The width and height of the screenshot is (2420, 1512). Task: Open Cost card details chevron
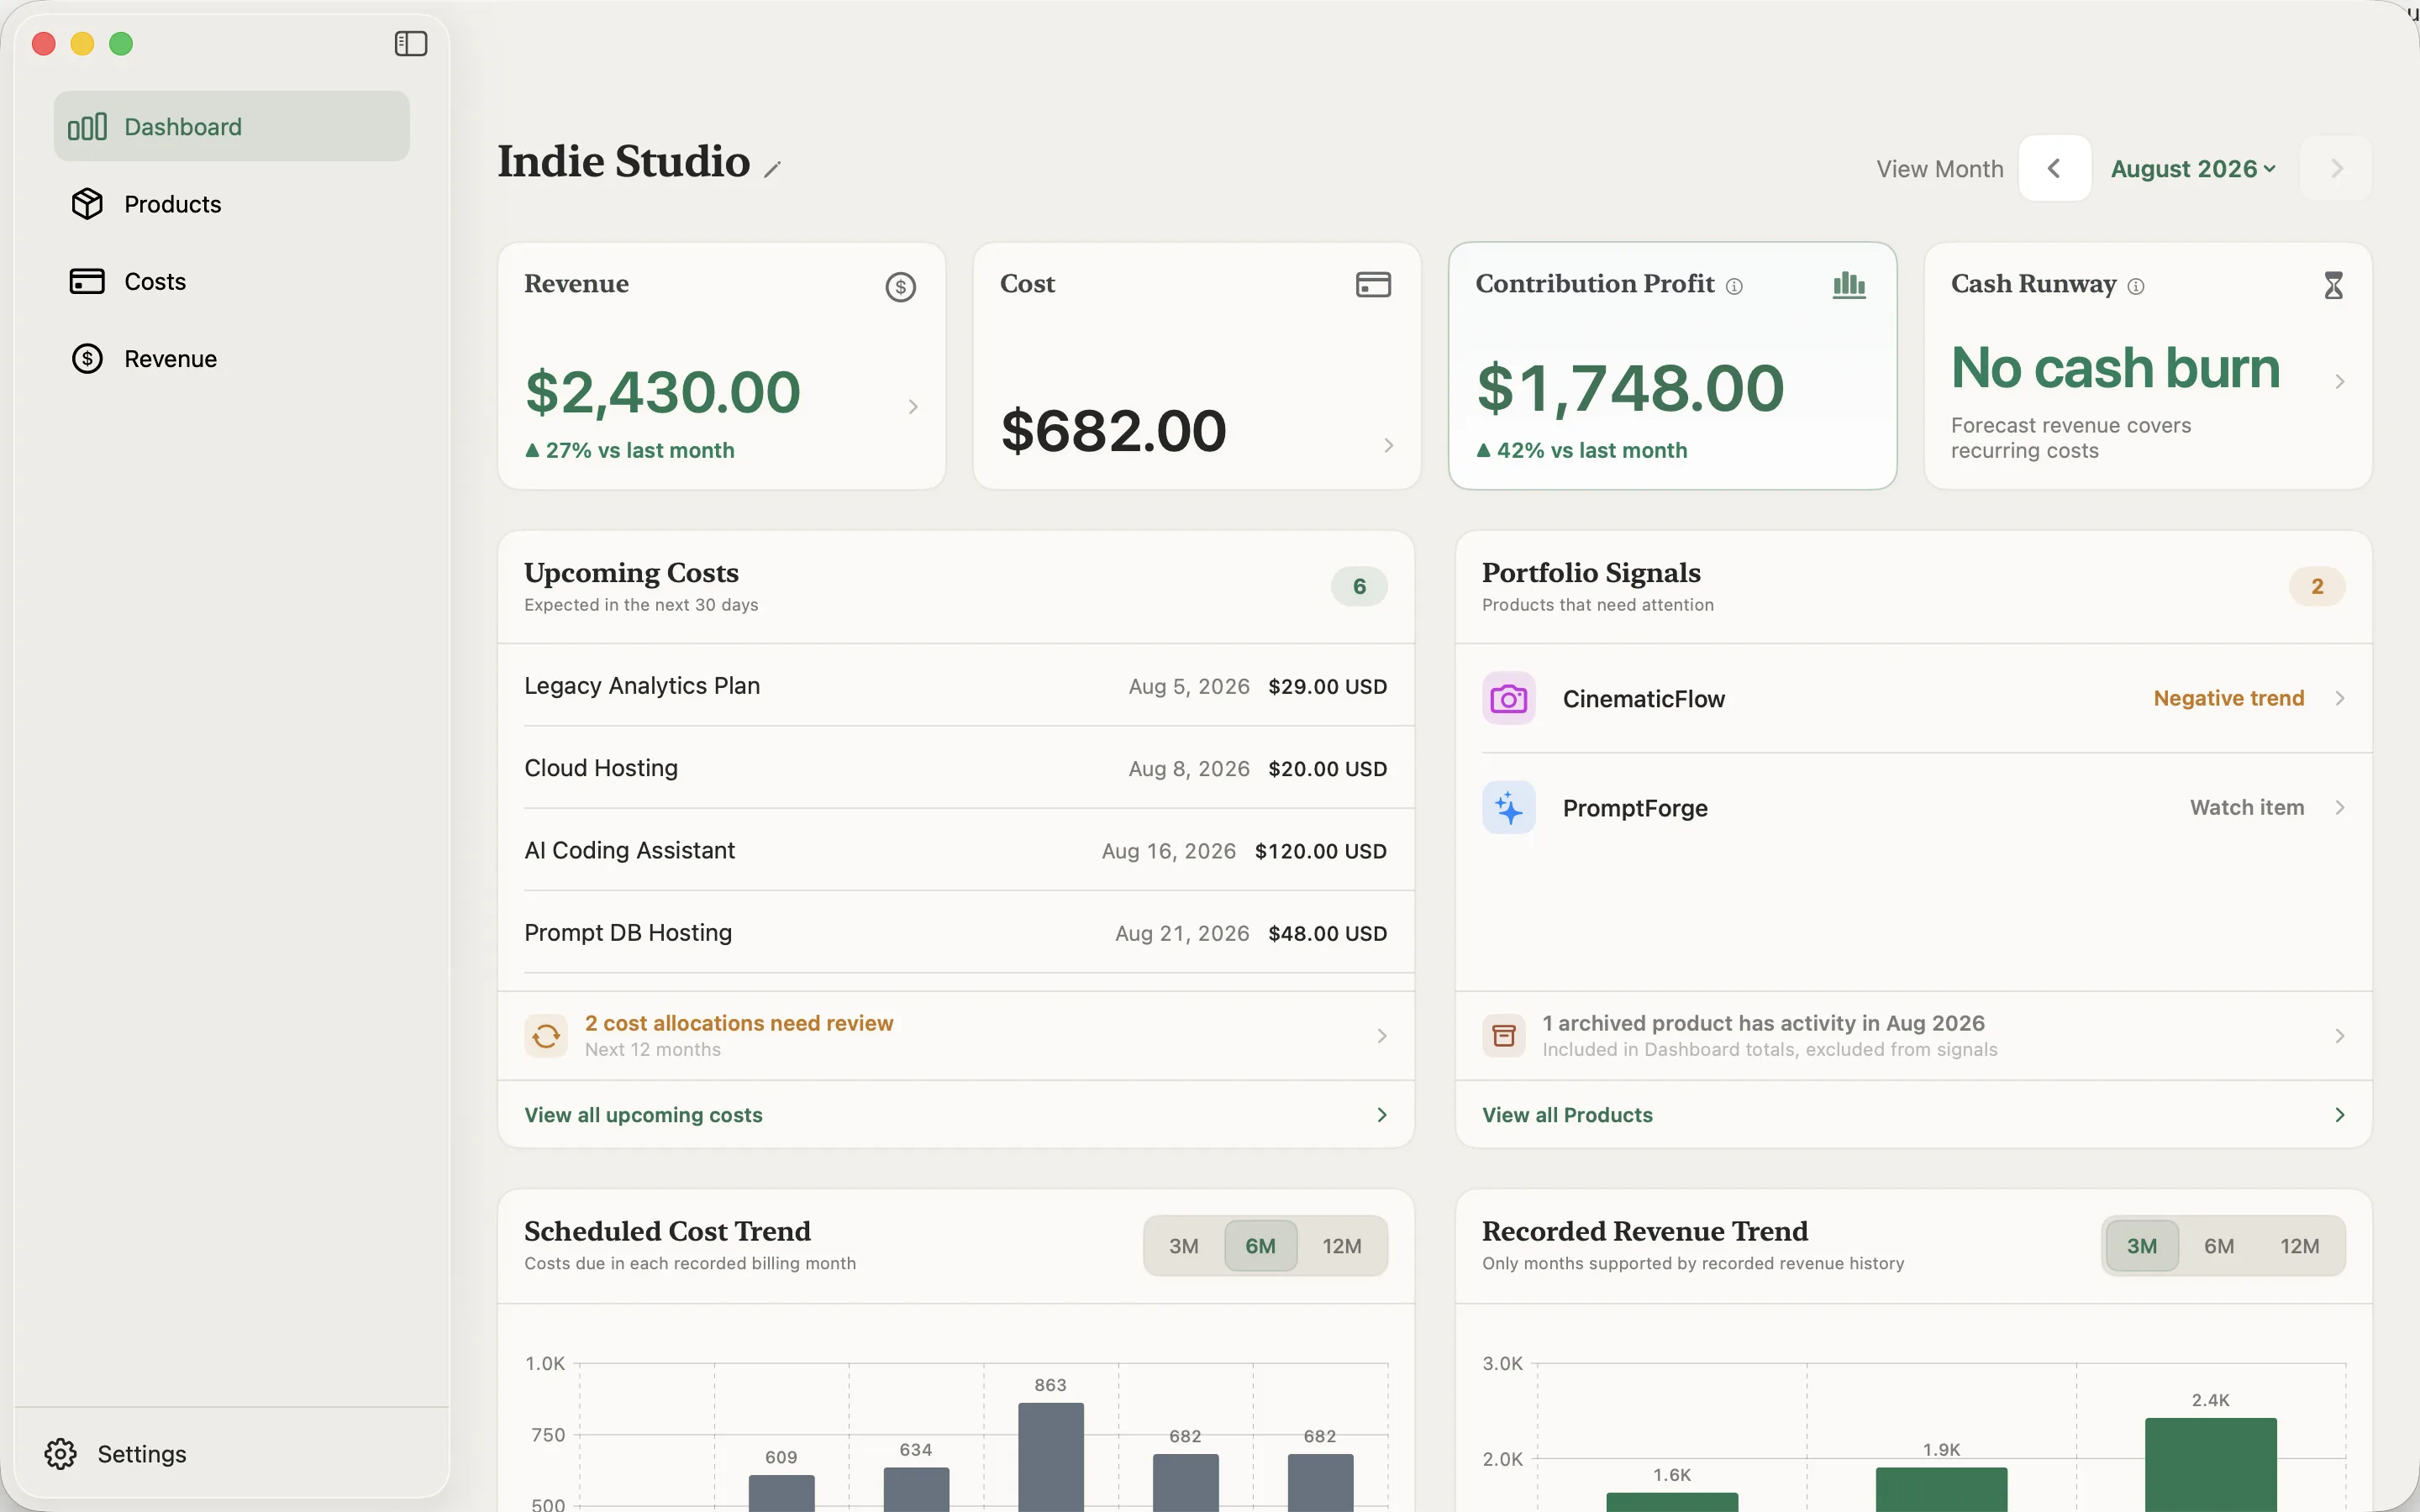[1389, 445]
